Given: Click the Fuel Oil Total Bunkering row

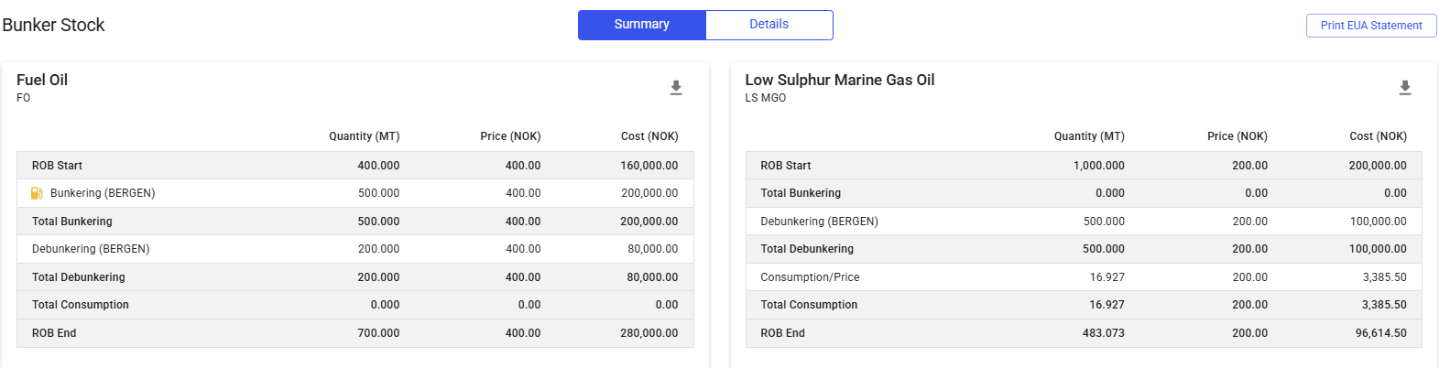Looking at the screenshot, I should coord(72,222).
